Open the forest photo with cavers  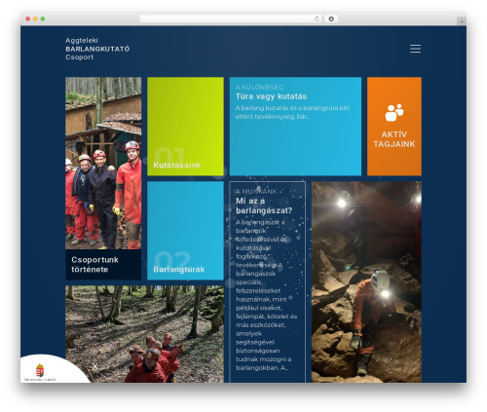coord(144,334)
